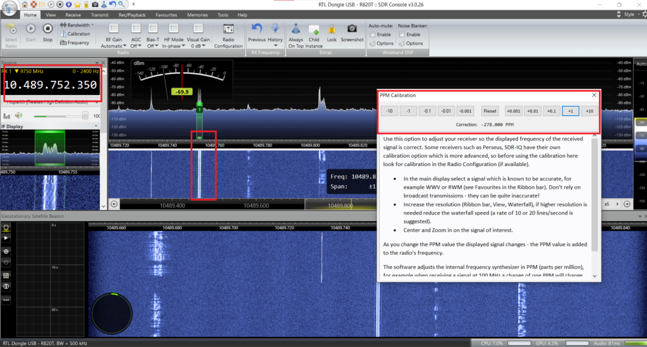The image size is (647, 347).
Task: Adjust the receiver audio volume slider
Action: (x=61, y=116)
